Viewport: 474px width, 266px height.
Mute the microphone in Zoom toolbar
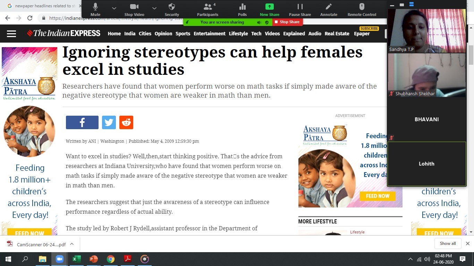coord(95,7)
